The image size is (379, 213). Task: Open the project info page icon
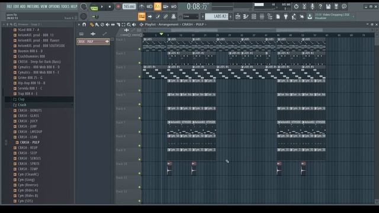pyautogui.click(x=278, y=17)
